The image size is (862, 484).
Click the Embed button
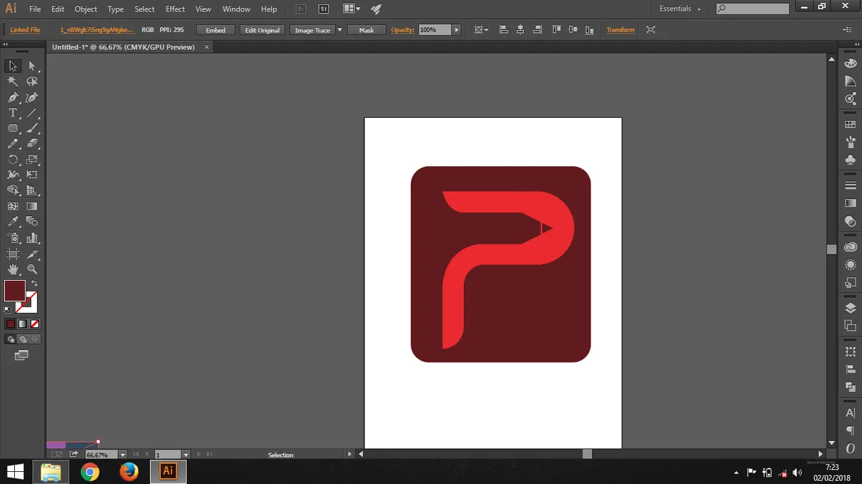pyautogui.click(x=215, y=30)
